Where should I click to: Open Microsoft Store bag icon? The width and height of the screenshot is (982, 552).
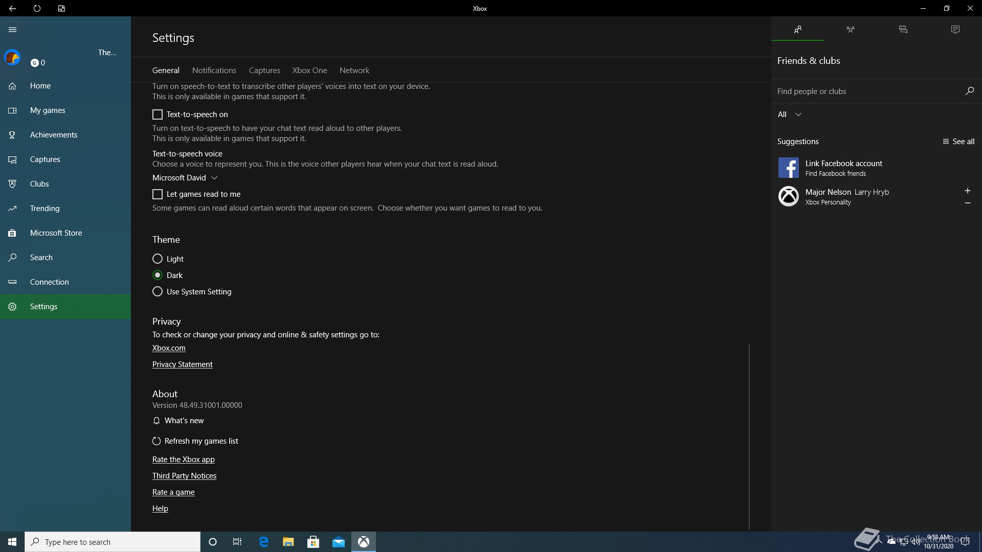coord(12,233)
